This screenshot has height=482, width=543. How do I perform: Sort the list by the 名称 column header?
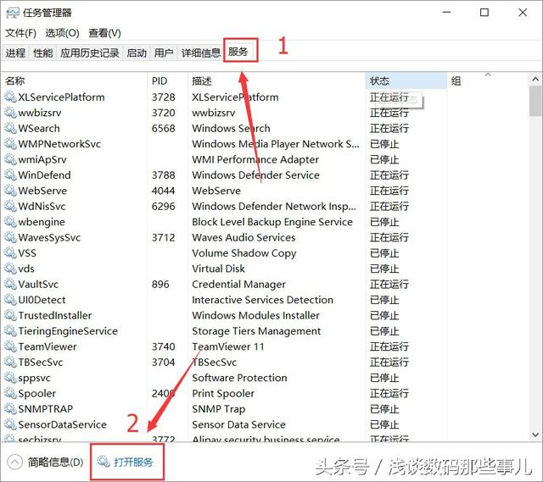(15, 81)
